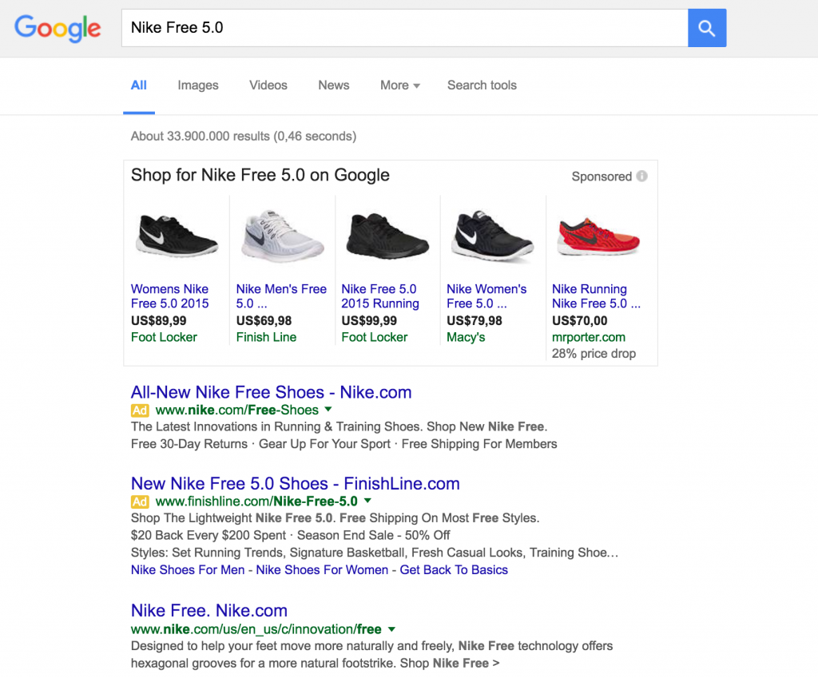
Task: Open the Nike Shoes For Women sitelink
Action: coord(322,569)
